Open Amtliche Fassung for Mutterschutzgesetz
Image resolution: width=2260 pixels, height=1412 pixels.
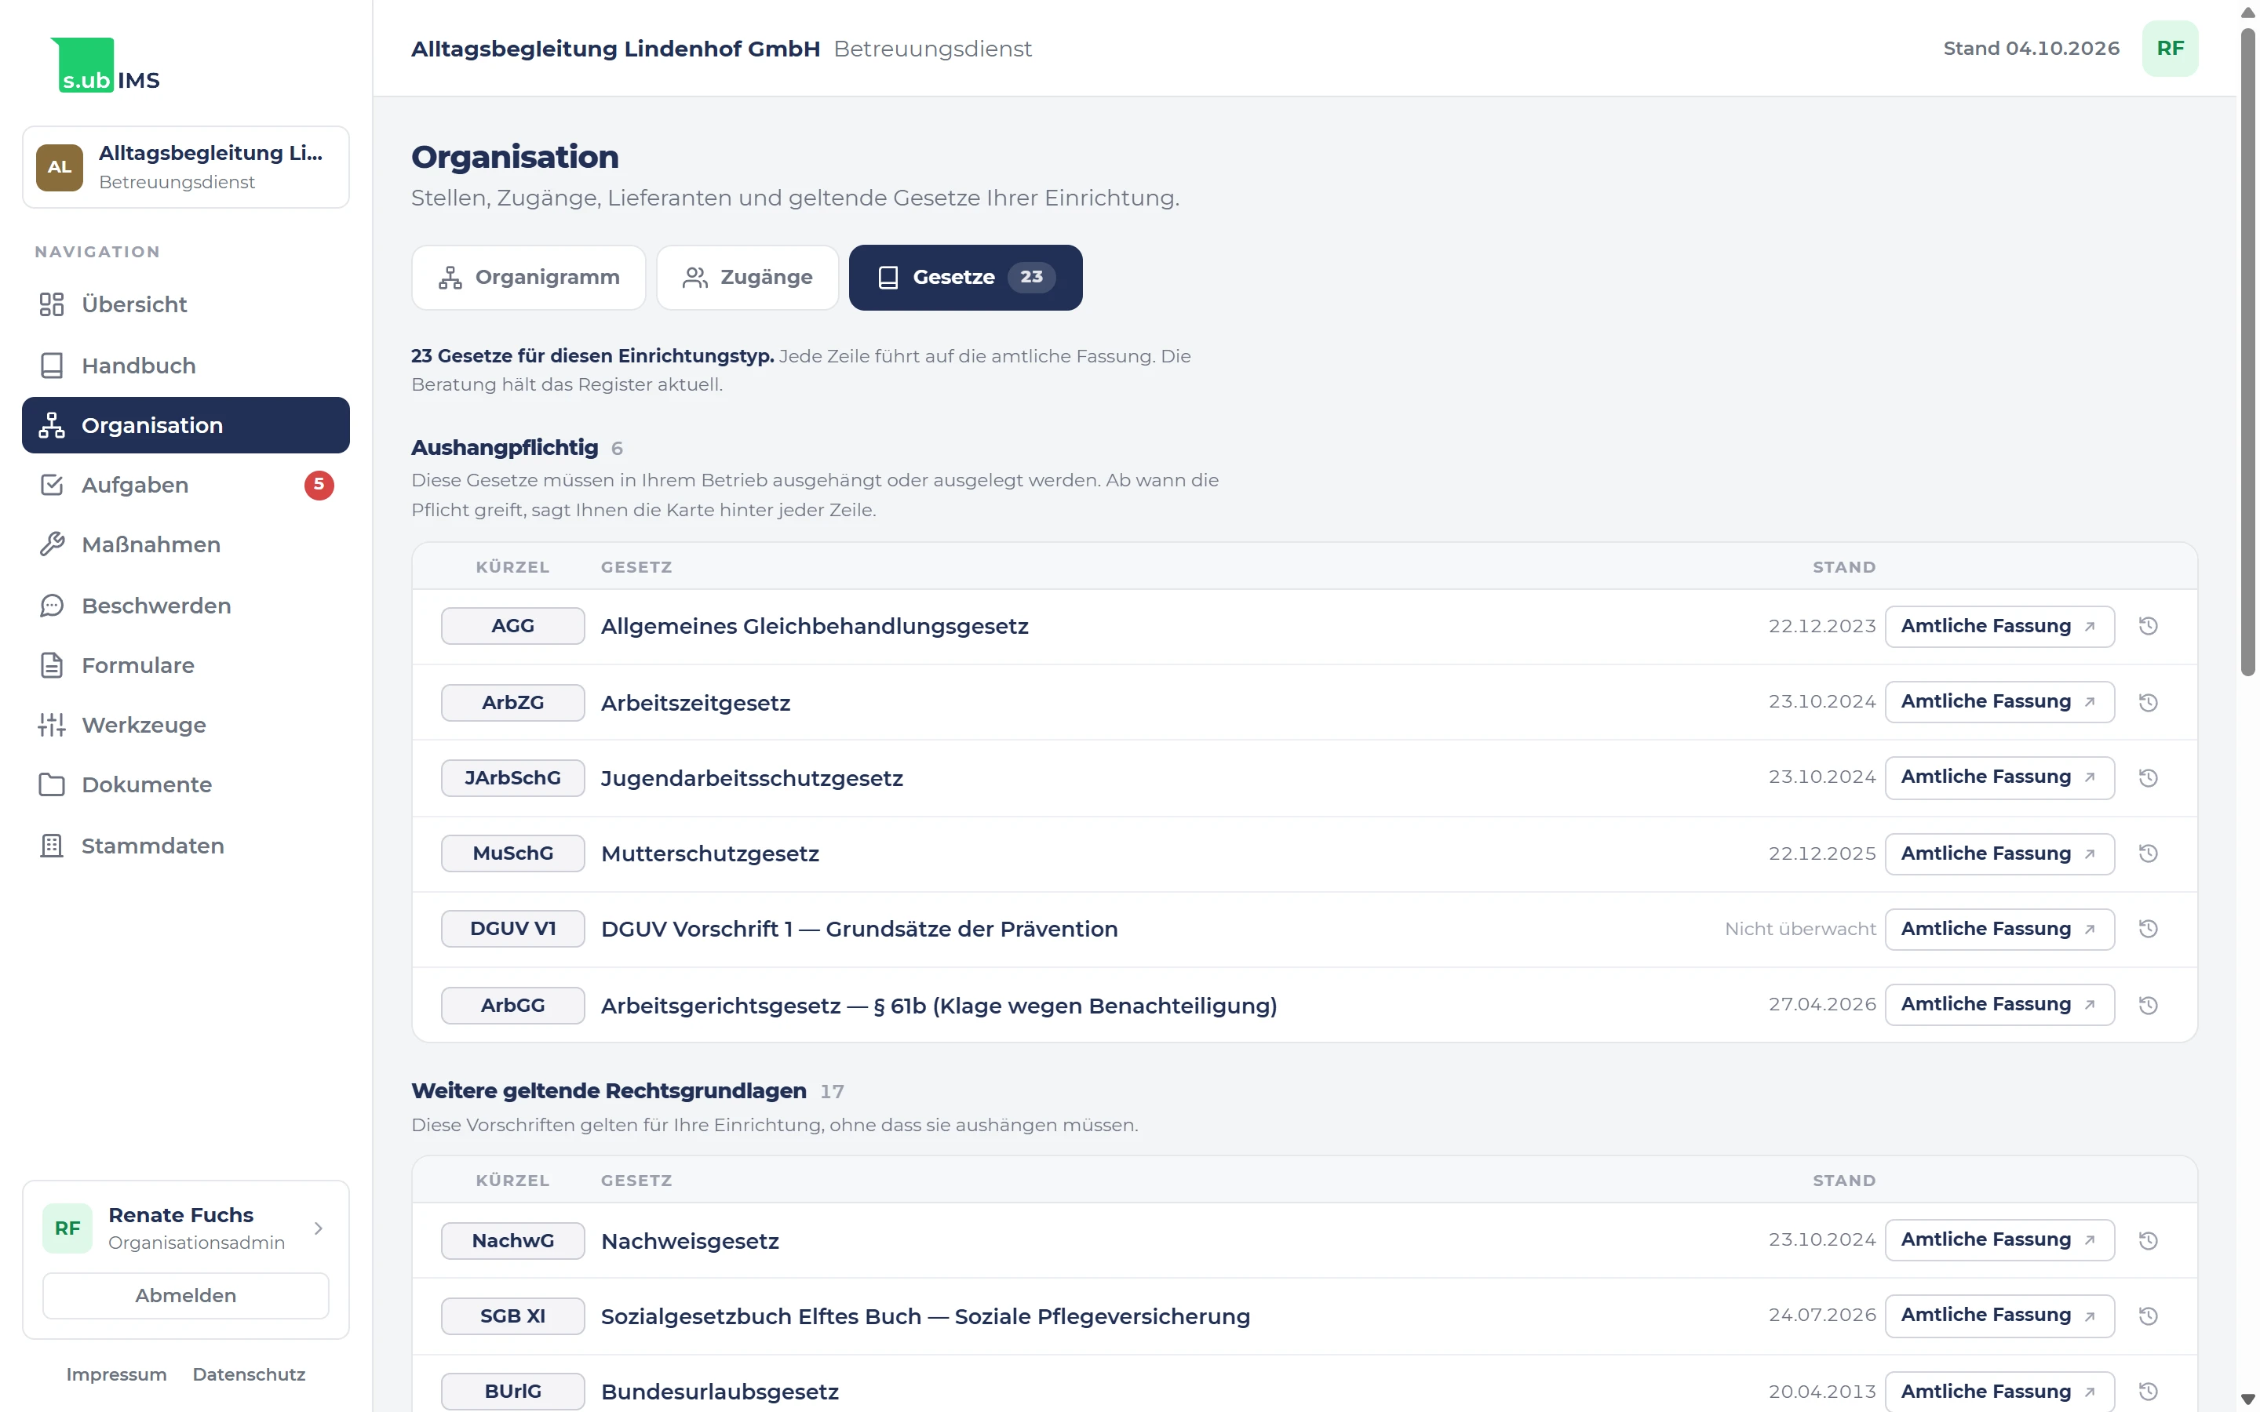coord(1999,853)
